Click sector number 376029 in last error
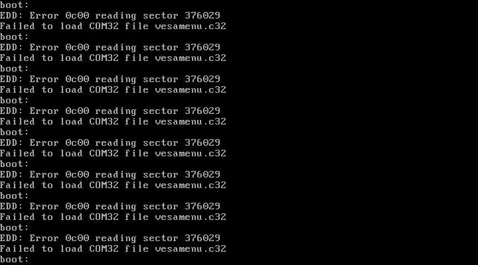Image resolution: width=478 pixels, height=265 pixels. [x=202, y=238]
